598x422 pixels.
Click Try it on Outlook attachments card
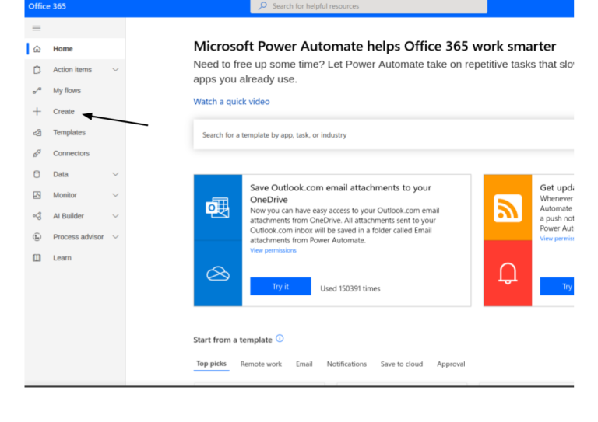pos(280,286)
